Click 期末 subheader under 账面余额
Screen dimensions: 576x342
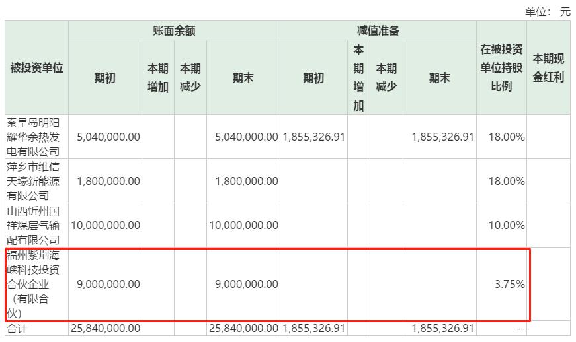[243, 78]
